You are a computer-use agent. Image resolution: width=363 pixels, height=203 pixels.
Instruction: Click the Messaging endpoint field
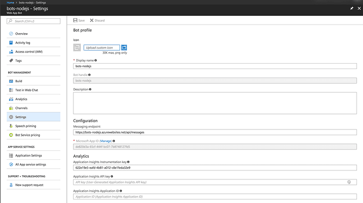(x=215, y=132)
